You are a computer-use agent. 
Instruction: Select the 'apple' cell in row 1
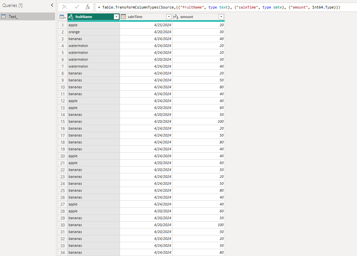tap(93, 25)
